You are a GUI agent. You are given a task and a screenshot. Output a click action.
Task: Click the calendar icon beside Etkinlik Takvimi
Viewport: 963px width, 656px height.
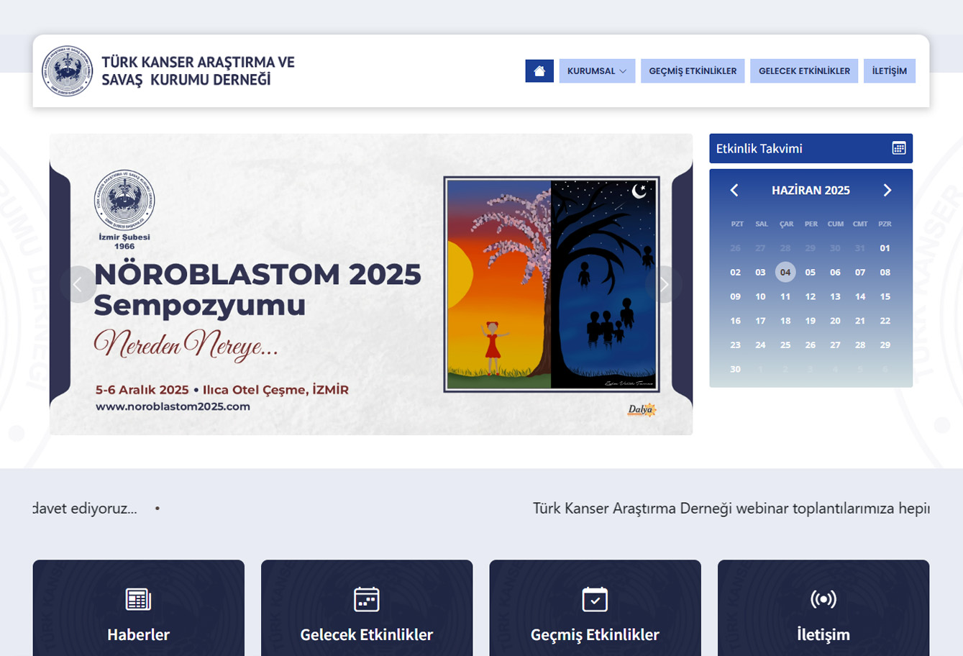tap(898, 148)
